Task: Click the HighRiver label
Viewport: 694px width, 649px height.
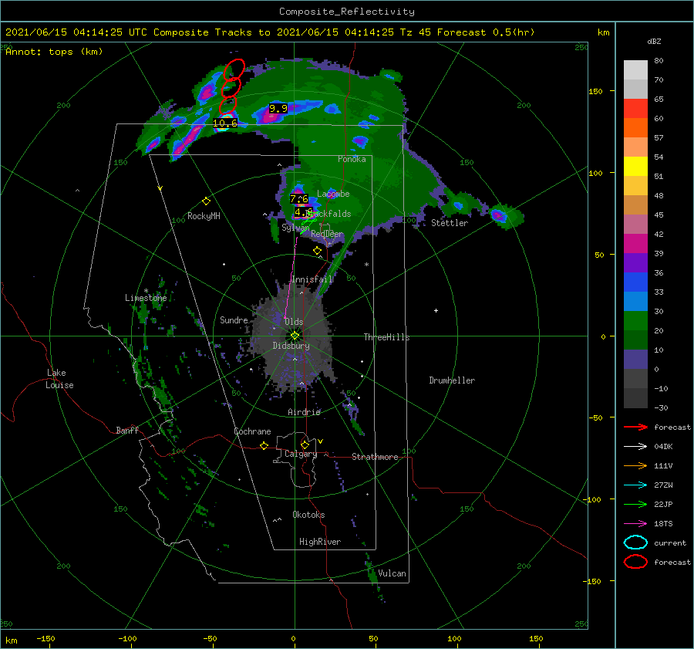Action: coord(320,542)
